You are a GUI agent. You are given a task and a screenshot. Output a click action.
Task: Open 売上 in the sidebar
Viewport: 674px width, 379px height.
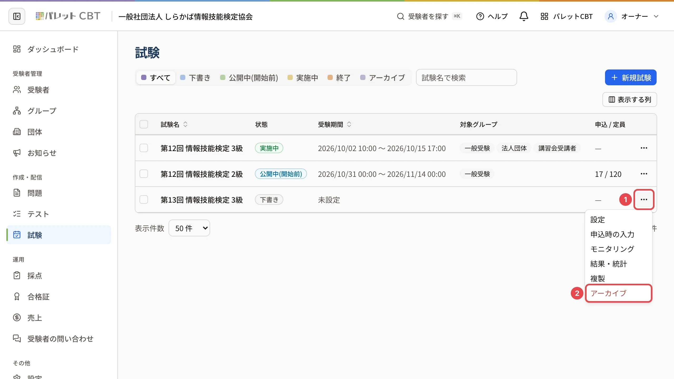[x=58, y=318]
